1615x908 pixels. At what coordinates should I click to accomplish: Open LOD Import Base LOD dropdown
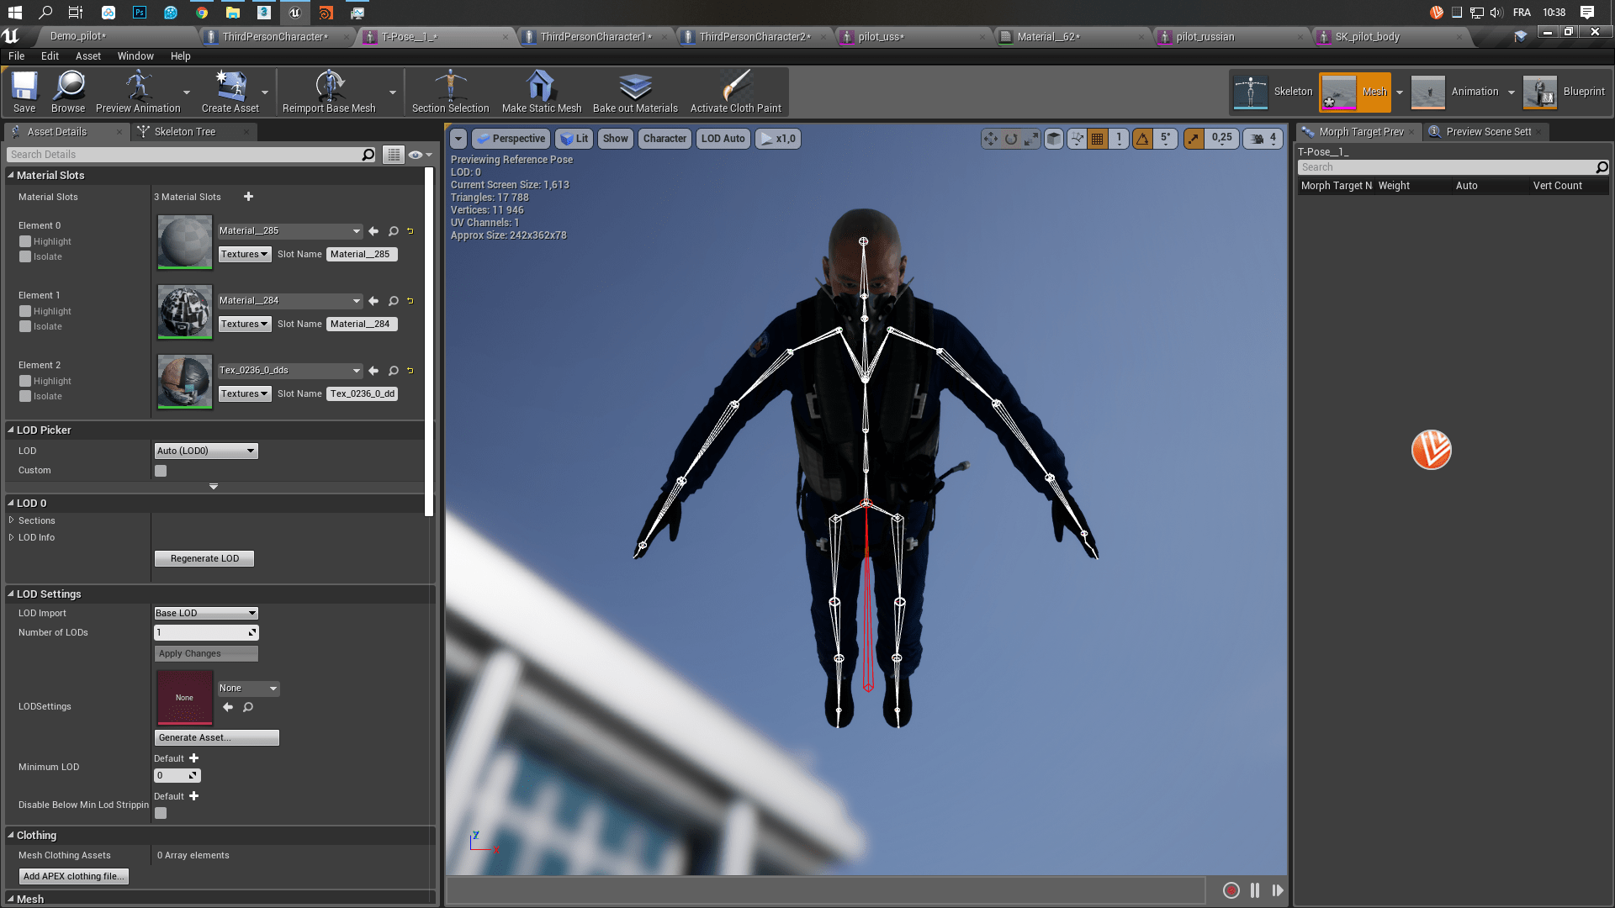205,614
